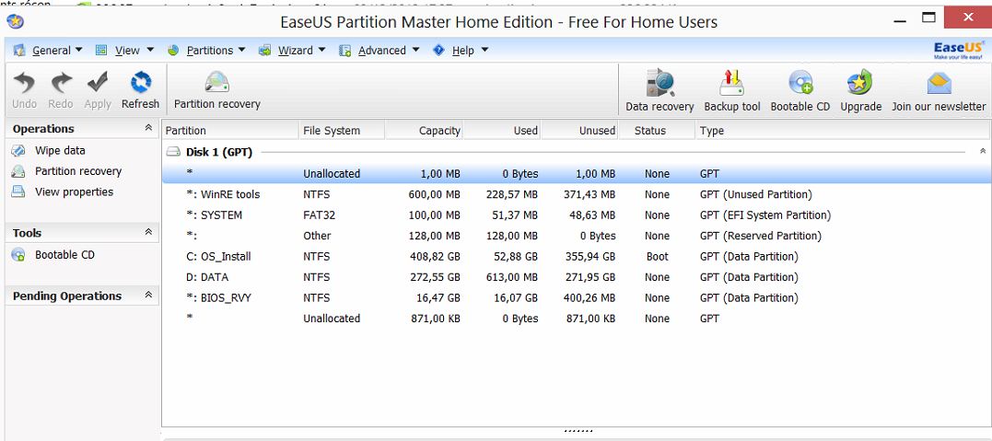Image resolution: width=992 pixels, height=441 pixels.
Task: Click the Join our newsletter icon
Action: point(939,83)
